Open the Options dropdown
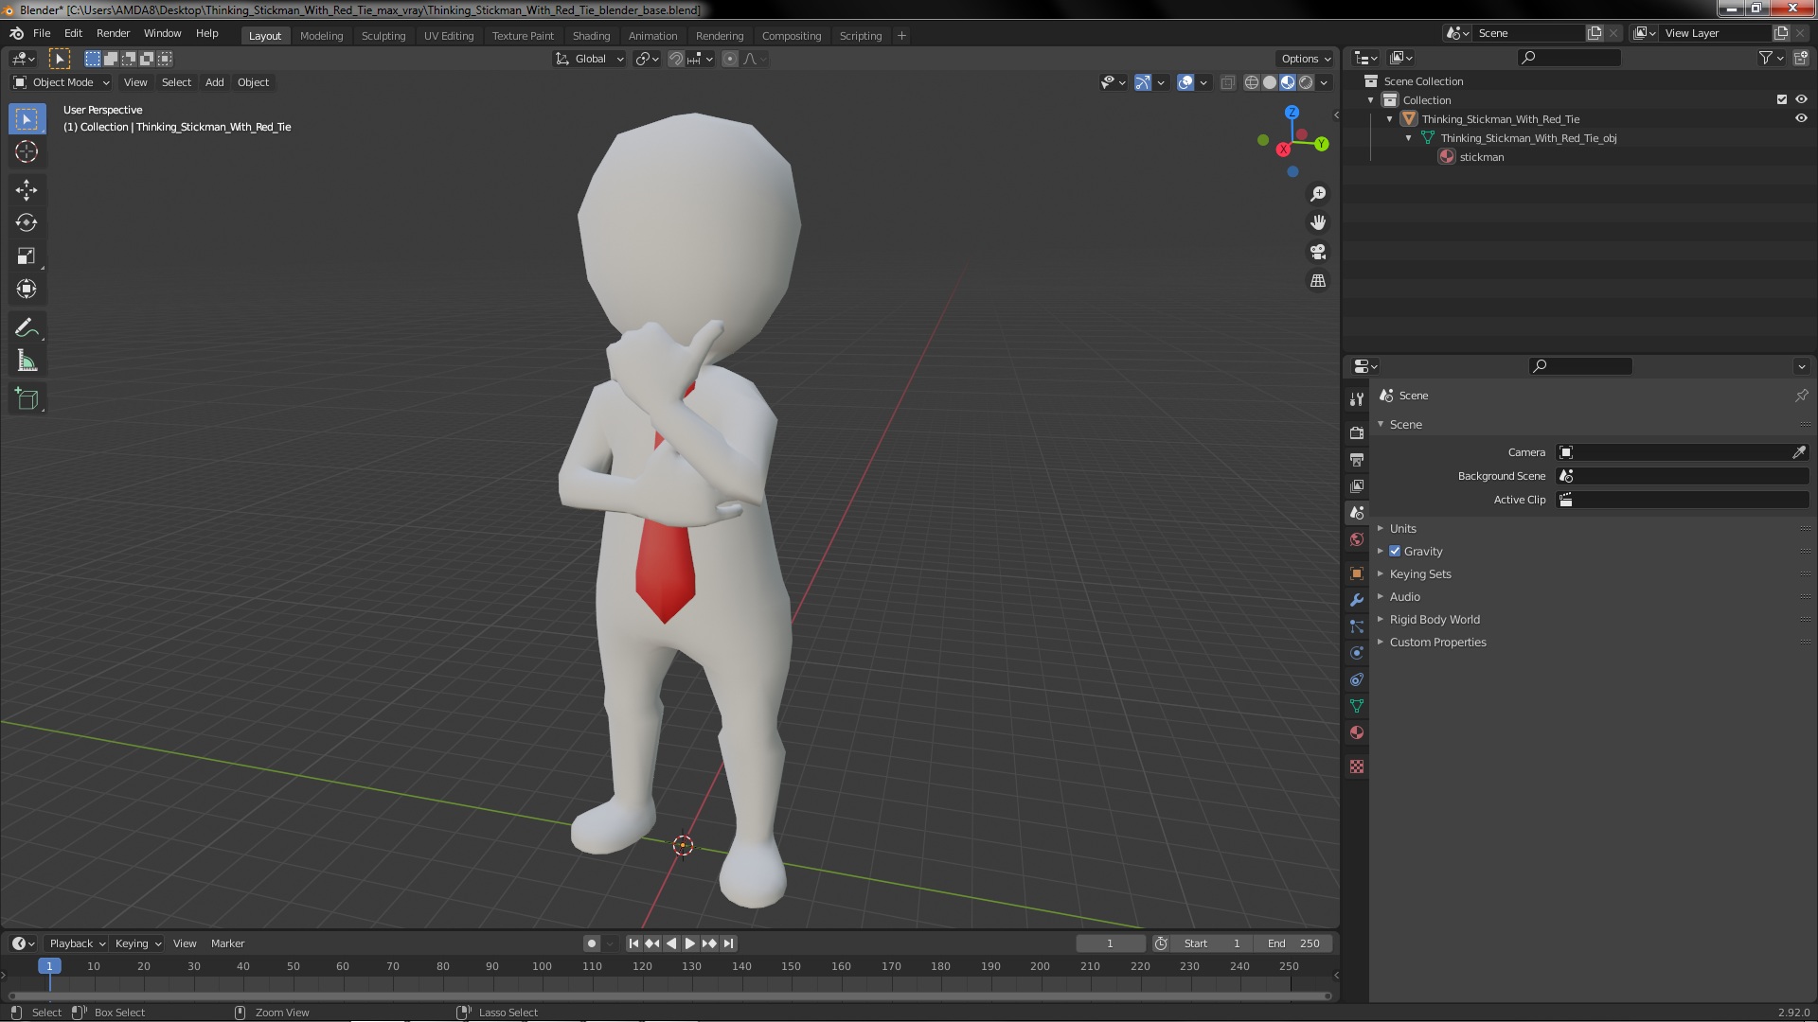1818x1022 pixels. (x=1305, y=59)
